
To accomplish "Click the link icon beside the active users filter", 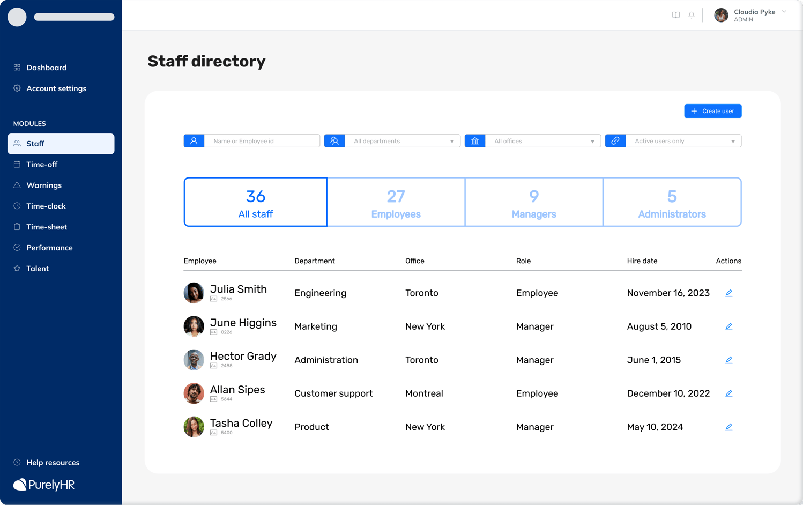I will pyautogui.click(x=615, y=141).
